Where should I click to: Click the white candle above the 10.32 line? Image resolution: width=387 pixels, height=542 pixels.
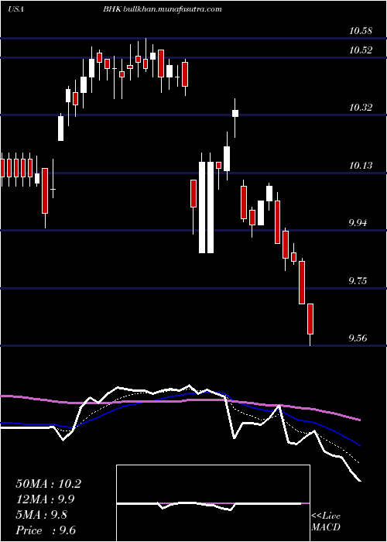tap(235, 113)
